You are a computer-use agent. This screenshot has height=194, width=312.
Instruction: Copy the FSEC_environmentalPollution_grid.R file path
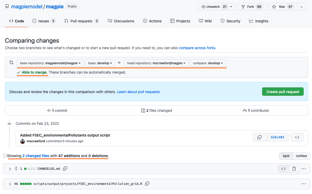tap(147, 184)
